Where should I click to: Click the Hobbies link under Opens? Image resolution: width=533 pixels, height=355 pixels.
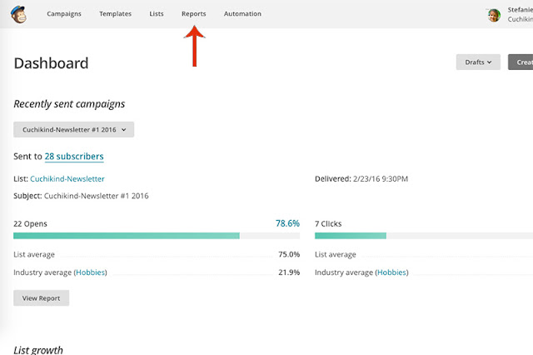pos(91,272)
